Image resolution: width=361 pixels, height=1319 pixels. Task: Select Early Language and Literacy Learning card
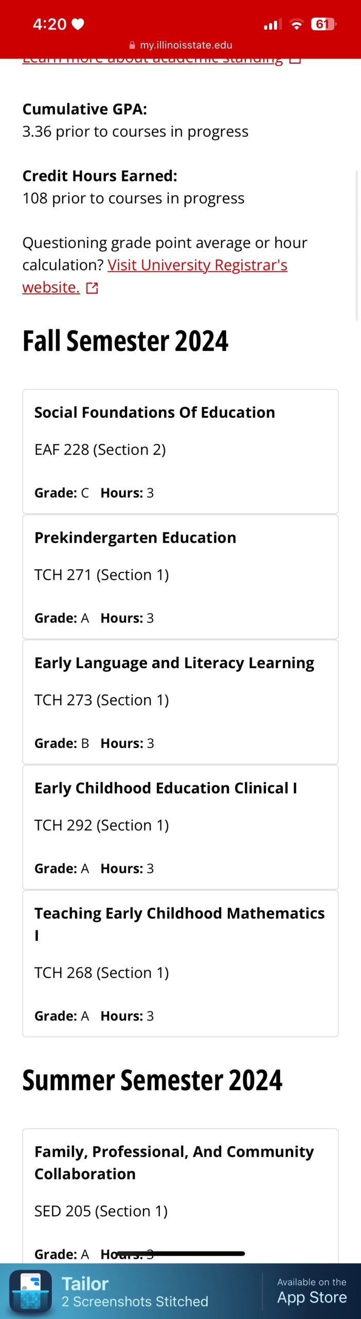180,702
